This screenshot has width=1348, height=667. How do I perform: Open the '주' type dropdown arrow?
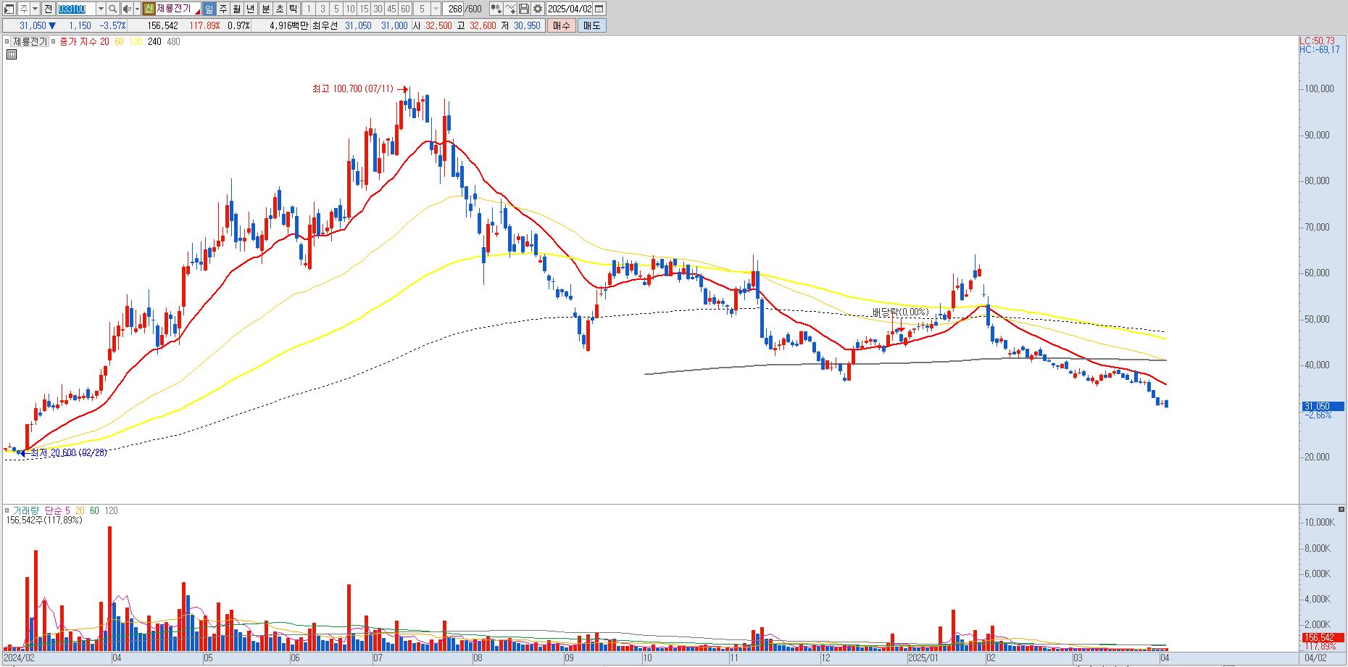35,9
